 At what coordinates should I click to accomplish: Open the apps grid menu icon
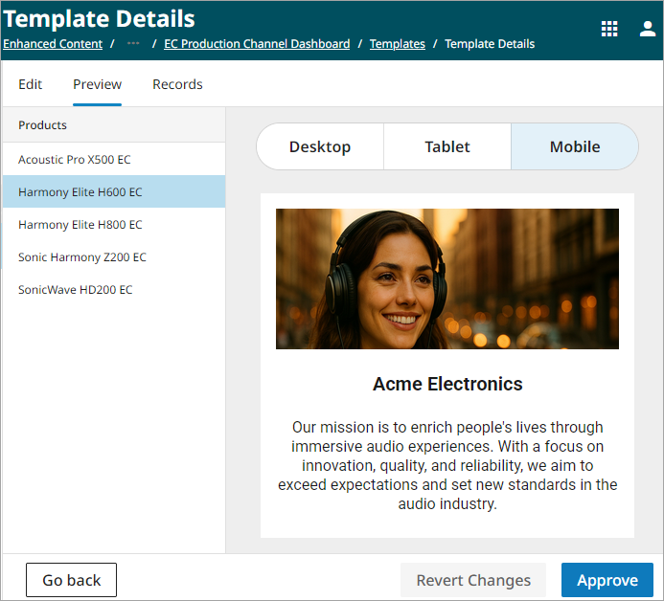609,29
